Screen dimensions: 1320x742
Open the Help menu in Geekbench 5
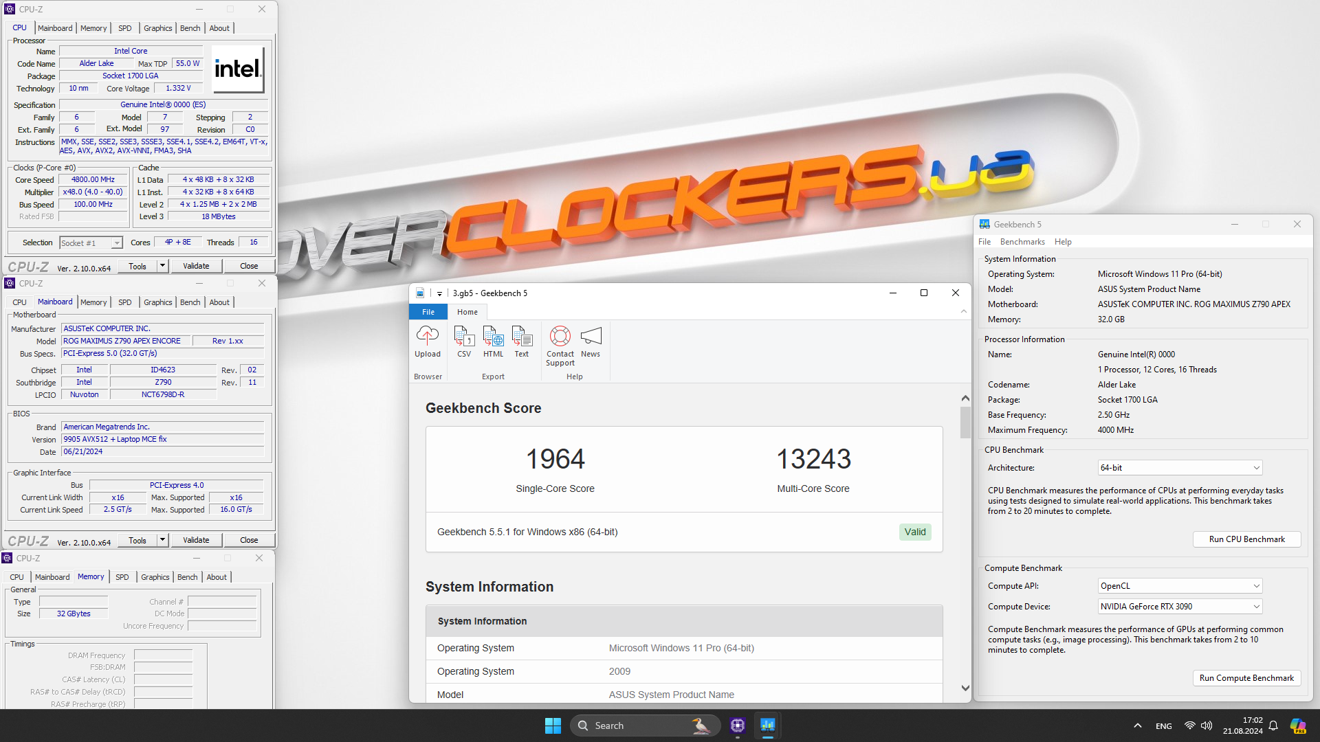point(1063,242)
